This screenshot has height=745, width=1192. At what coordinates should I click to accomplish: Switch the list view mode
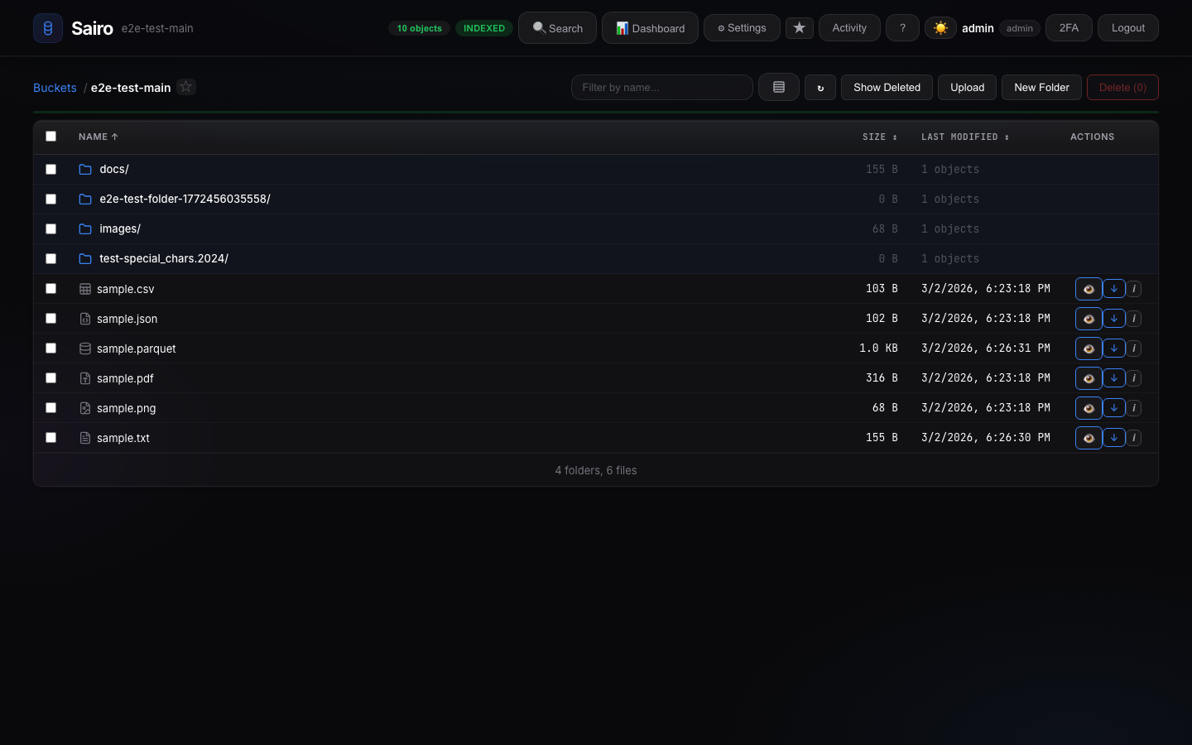pyautogui.click(x=778, y=87)
